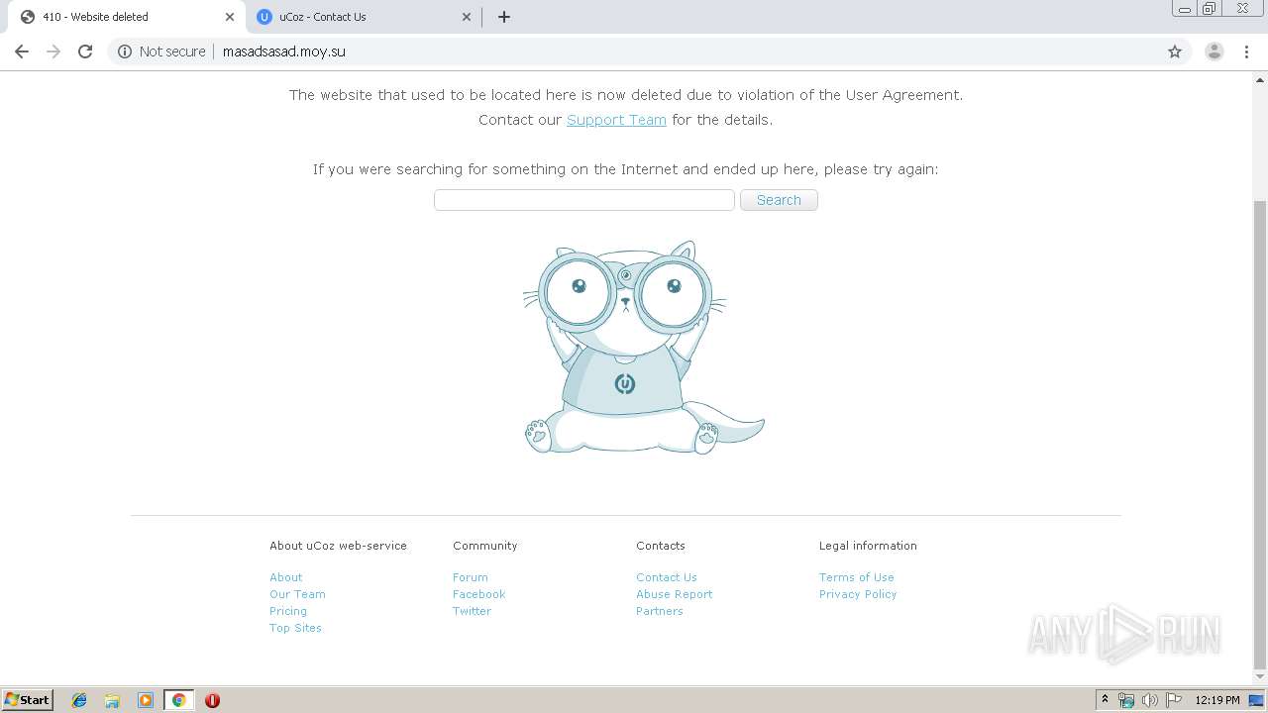Open the Support Team link

pyautogui.click(x=616, y=120)
